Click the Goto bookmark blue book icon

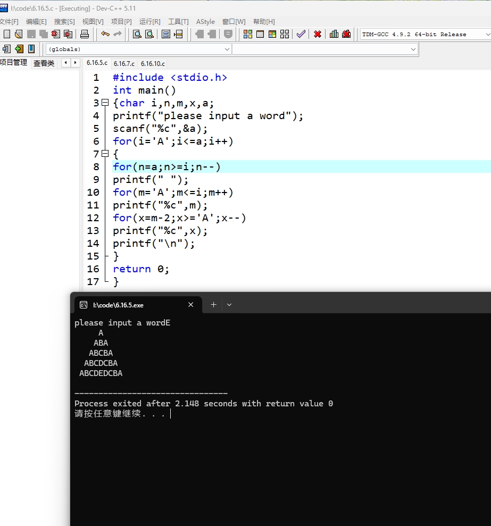[31, 49]
